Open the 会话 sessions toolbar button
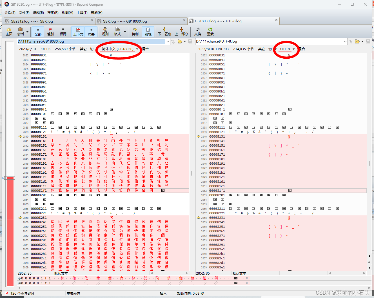374x298 pixels. point(20,31)
